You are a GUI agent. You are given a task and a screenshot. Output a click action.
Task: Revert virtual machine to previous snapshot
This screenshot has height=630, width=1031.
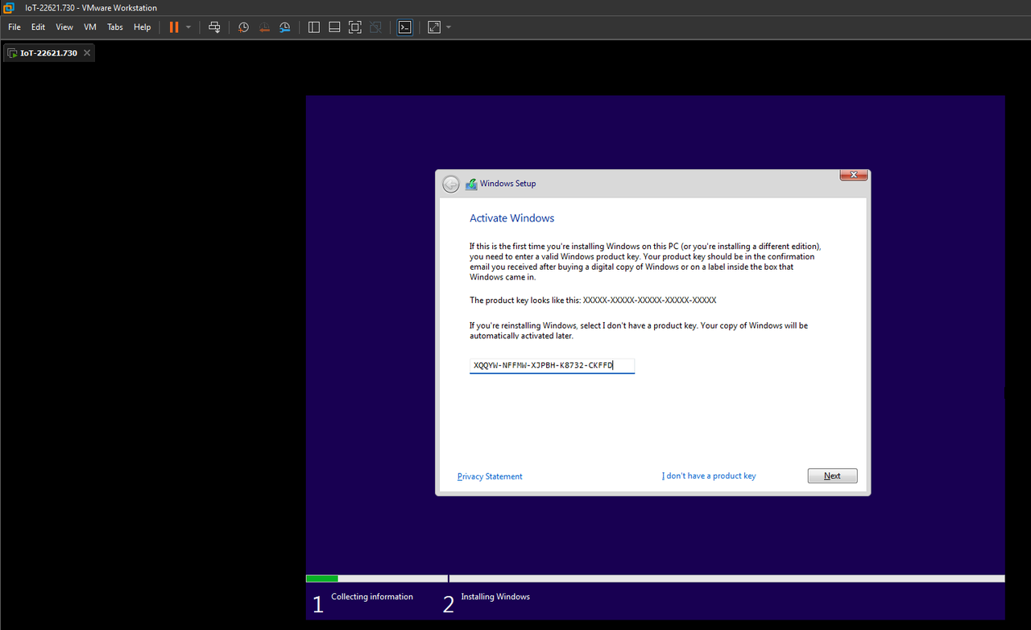[x=264, y=27]
